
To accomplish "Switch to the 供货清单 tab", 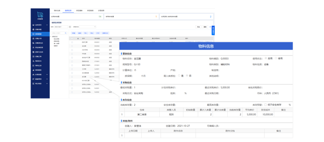I will pyautogui.click(x=79, y=10).
